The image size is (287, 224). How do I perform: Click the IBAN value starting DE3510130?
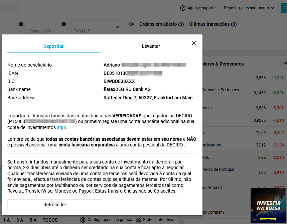[x=133, y=73]
